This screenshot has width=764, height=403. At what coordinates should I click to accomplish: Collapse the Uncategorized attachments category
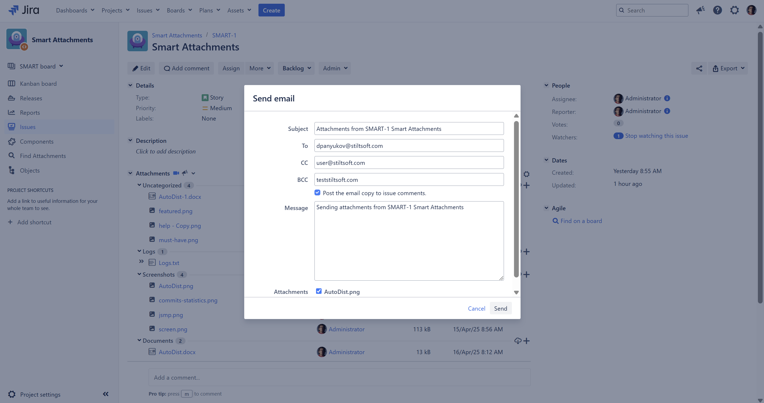pos(139,185)
